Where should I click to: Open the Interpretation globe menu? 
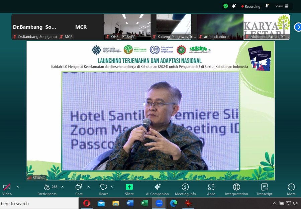point(236,189)
